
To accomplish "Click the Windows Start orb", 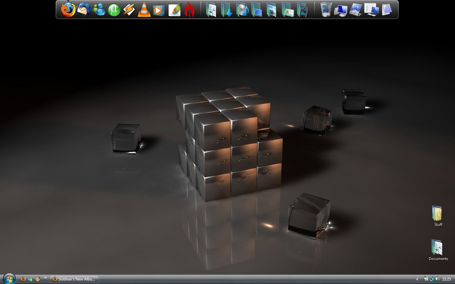I will tap(9, 279).
